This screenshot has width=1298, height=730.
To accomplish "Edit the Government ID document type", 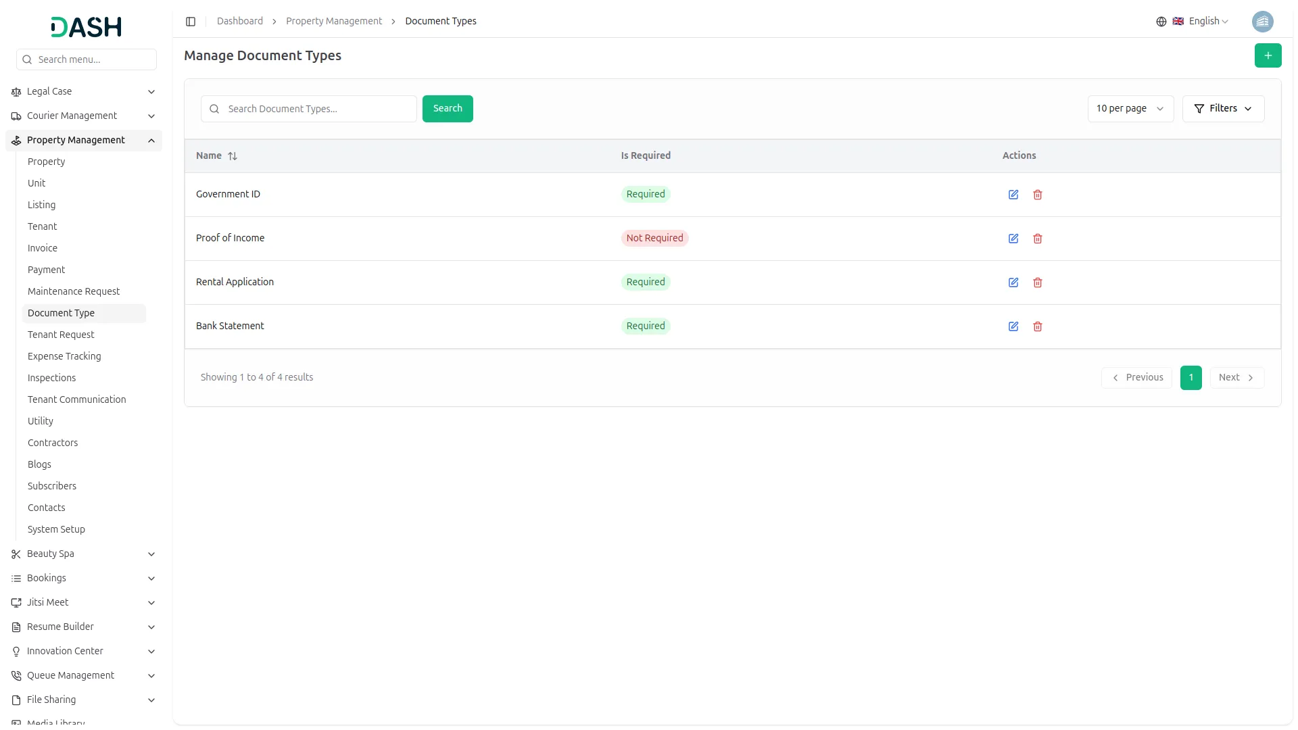I will 1013,195.
